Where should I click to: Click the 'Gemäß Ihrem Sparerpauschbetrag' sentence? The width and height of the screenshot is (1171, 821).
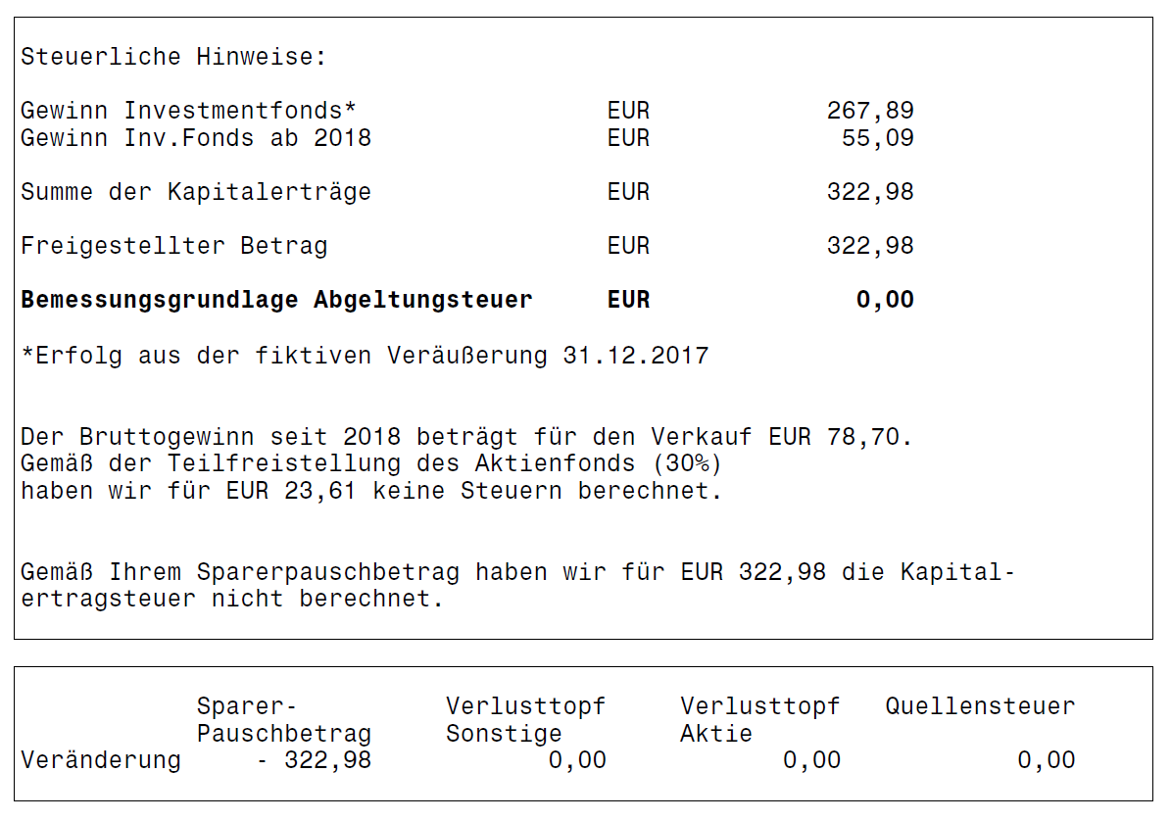pos(517,571)
